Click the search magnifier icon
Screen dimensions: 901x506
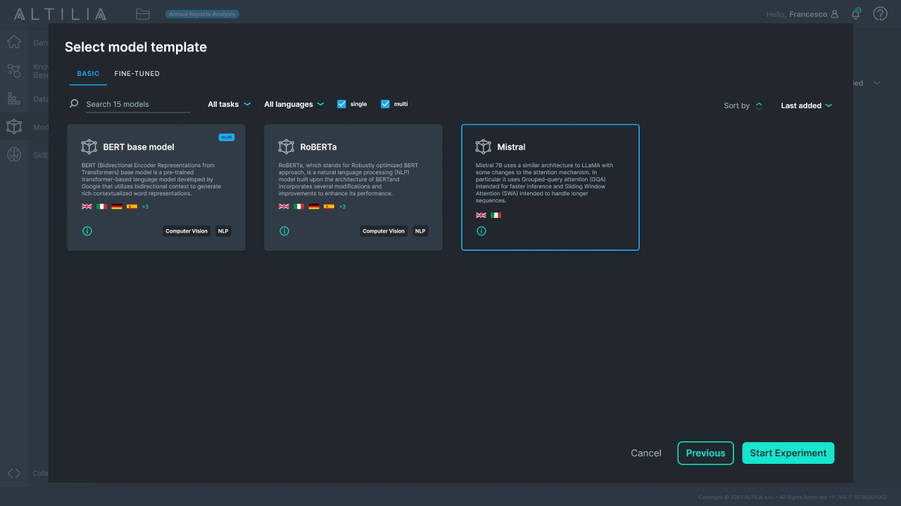tap(74, 104)
